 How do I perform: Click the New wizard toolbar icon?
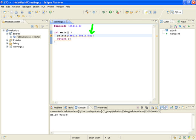point(5,12)
